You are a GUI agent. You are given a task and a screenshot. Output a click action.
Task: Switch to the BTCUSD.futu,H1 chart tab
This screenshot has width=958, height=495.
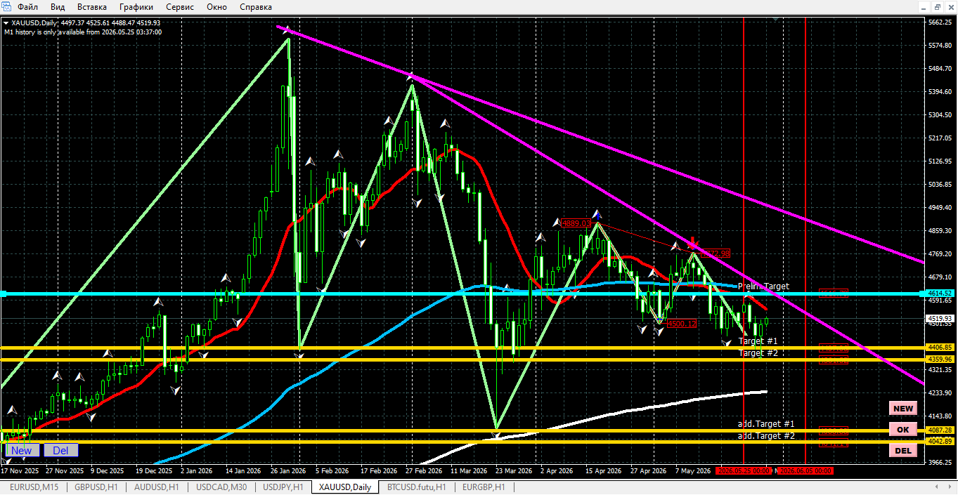(417, 487)
